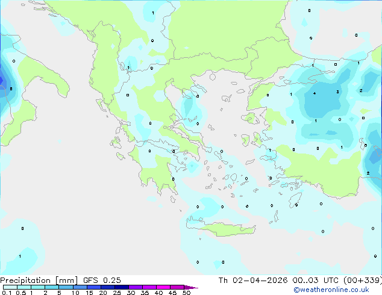Click the legend value label '10'
The width and height of the screenshot is (382, 295).
(75, 293)
